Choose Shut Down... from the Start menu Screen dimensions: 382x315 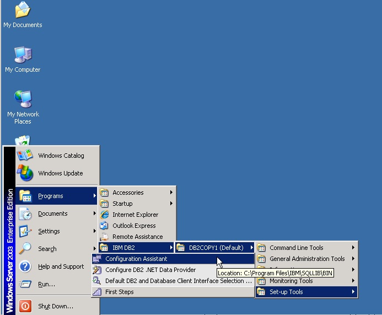57,306
